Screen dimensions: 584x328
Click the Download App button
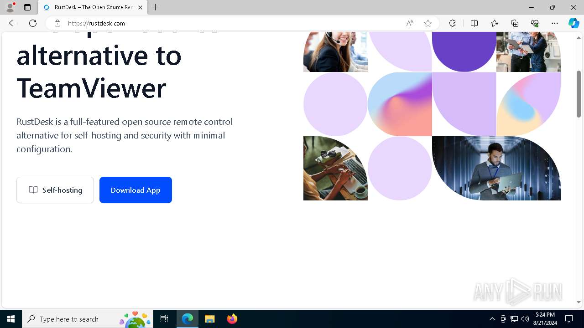point(136,190)
